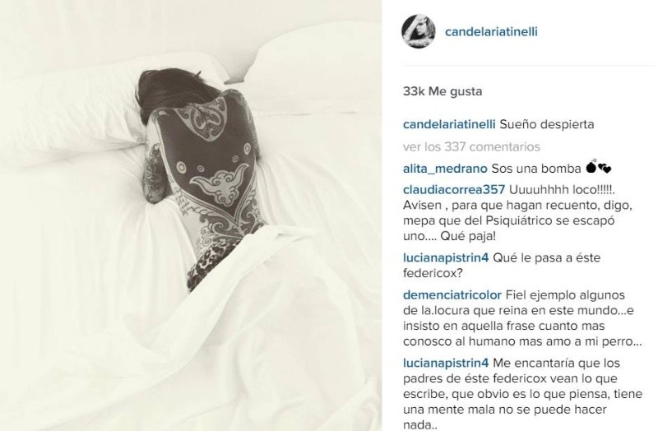This screenshot has height=431, width=658.
Task: Click the comment 'Qué le pasa a éste federicox?'
Action: (502, 265)
